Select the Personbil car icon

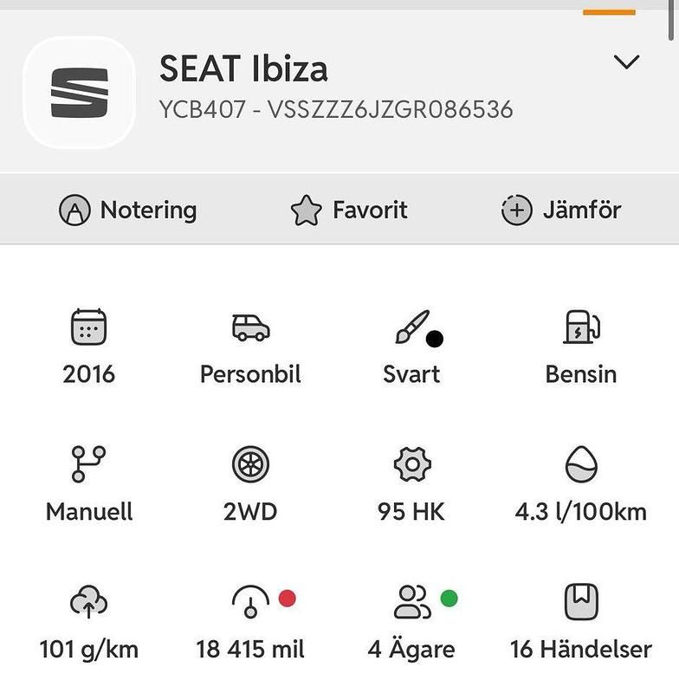251,327
